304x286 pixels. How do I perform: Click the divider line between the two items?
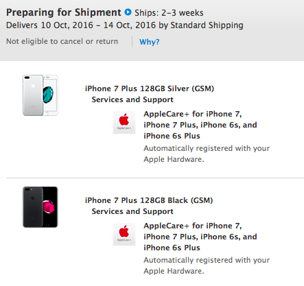coord(155,178)
